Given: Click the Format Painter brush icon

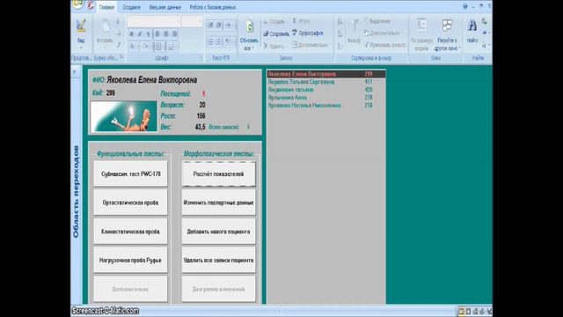Looking at the screenshot, I should tap(118, 45).
